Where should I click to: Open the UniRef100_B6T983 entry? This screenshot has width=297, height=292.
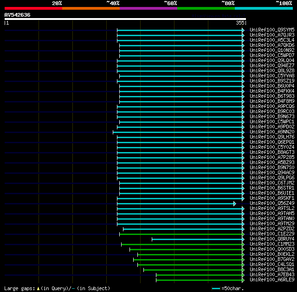tap(272, 96)
